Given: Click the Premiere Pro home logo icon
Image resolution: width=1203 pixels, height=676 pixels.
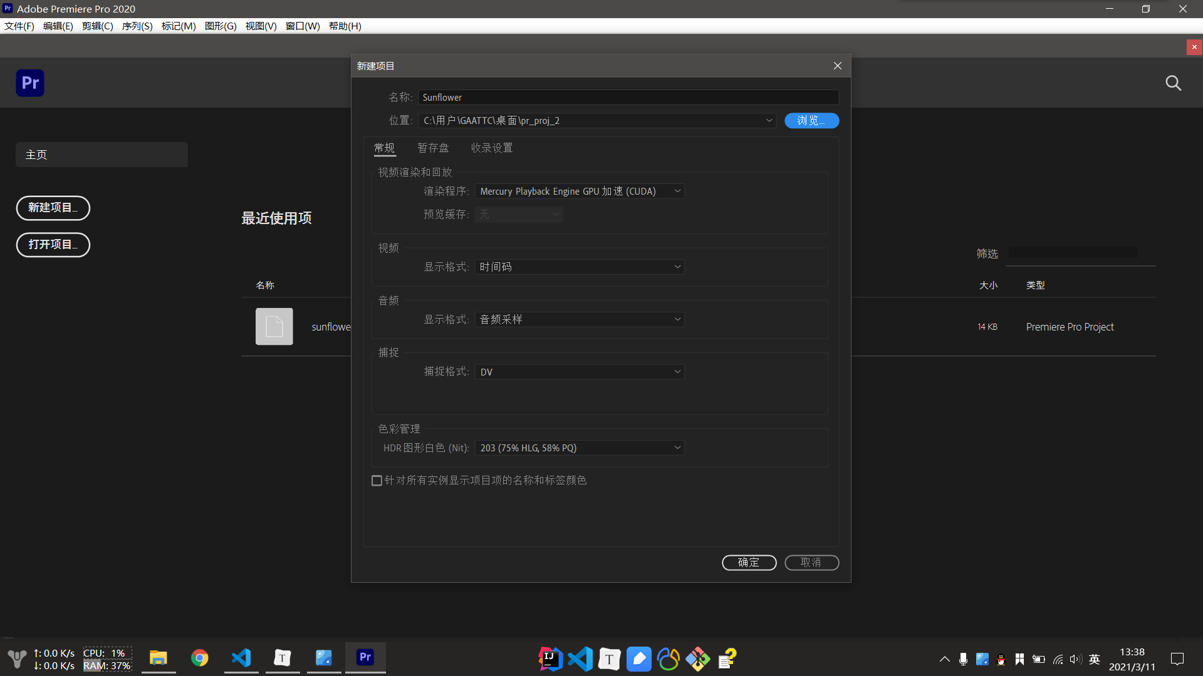Looking at the screenshot, I should pyautogui.click(x=30, y=83).
